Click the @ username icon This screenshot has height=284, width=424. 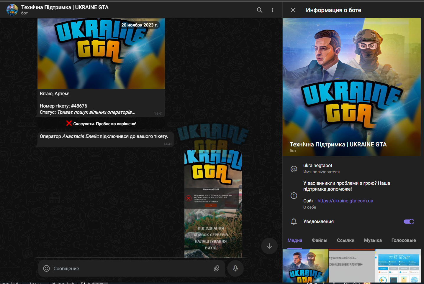[294, 169]
